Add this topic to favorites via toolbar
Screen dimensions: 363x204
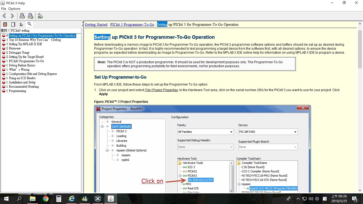pyautogui.click(x=40, y=16)
